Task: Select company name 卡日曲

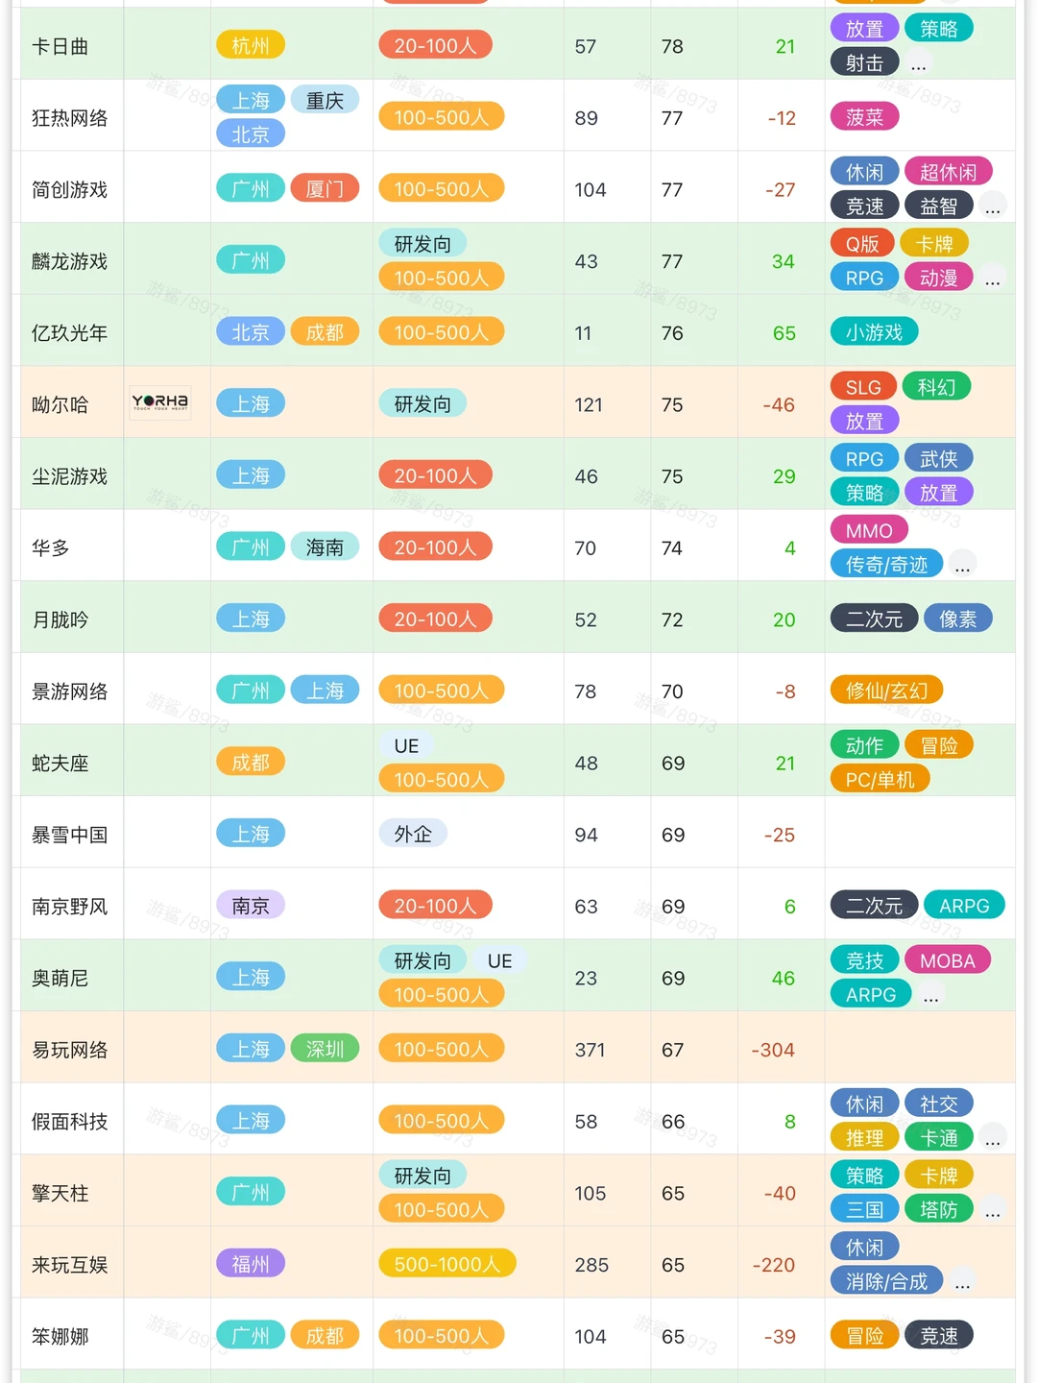Action: click(x=60, y=46)
